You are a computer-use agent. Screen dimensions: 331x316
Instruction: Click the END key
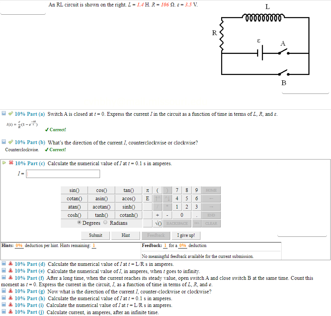point(211,215)
